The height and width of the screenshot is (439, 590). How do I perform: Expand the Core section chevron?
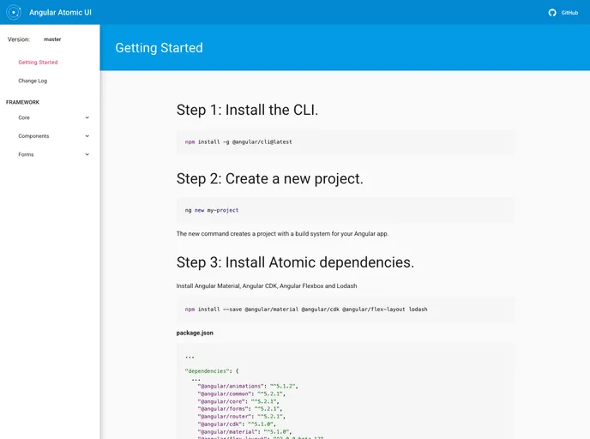[87, 117]
